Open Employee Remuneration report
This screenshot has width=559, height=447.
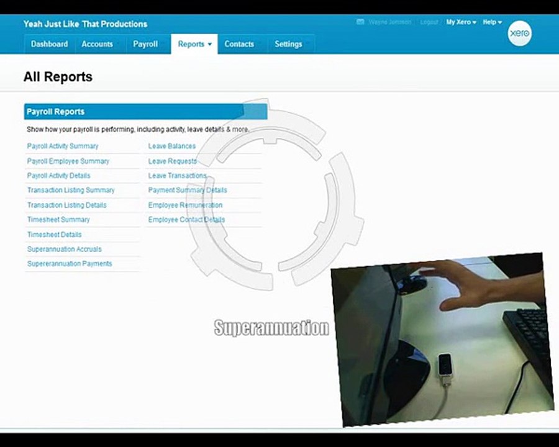185,205
